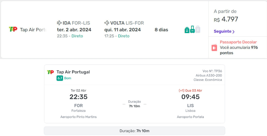267x136 pixels.
Task: Click the TAP logo in the flight summary
Action: (13, 29)
